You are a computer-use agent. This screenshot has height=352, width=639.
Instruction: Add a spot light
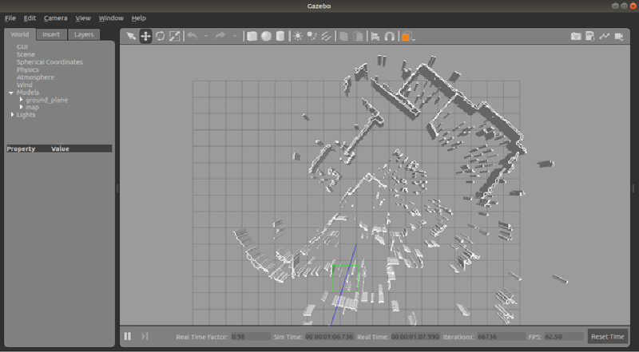[312, 36]
